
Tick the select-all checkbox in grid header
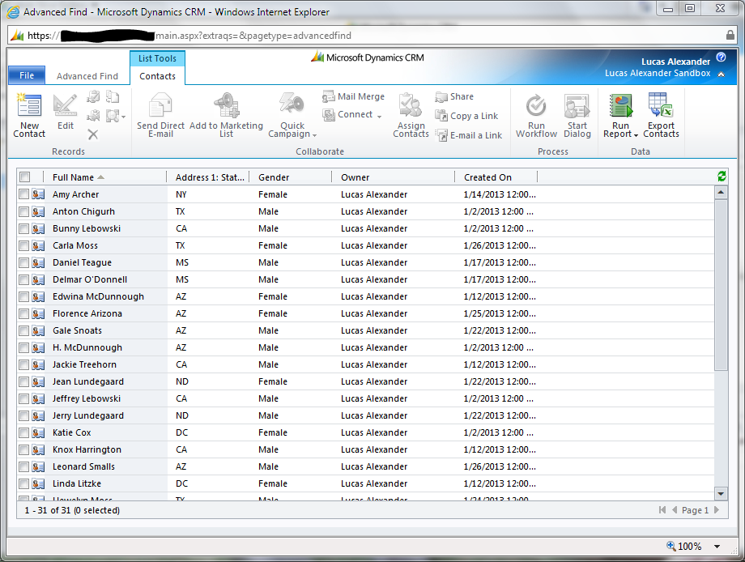(x=25, y=177)
